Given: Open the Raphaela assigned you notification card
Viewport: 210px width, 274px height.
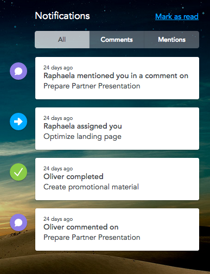Looking at the screenshot, I should point(117,129).
